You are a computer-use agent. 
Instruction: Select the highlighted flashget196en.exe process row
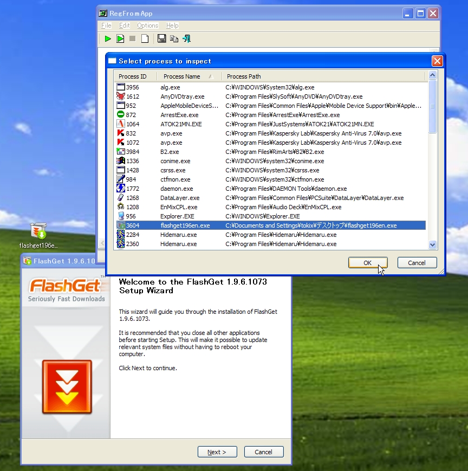(x=271, y=225)
